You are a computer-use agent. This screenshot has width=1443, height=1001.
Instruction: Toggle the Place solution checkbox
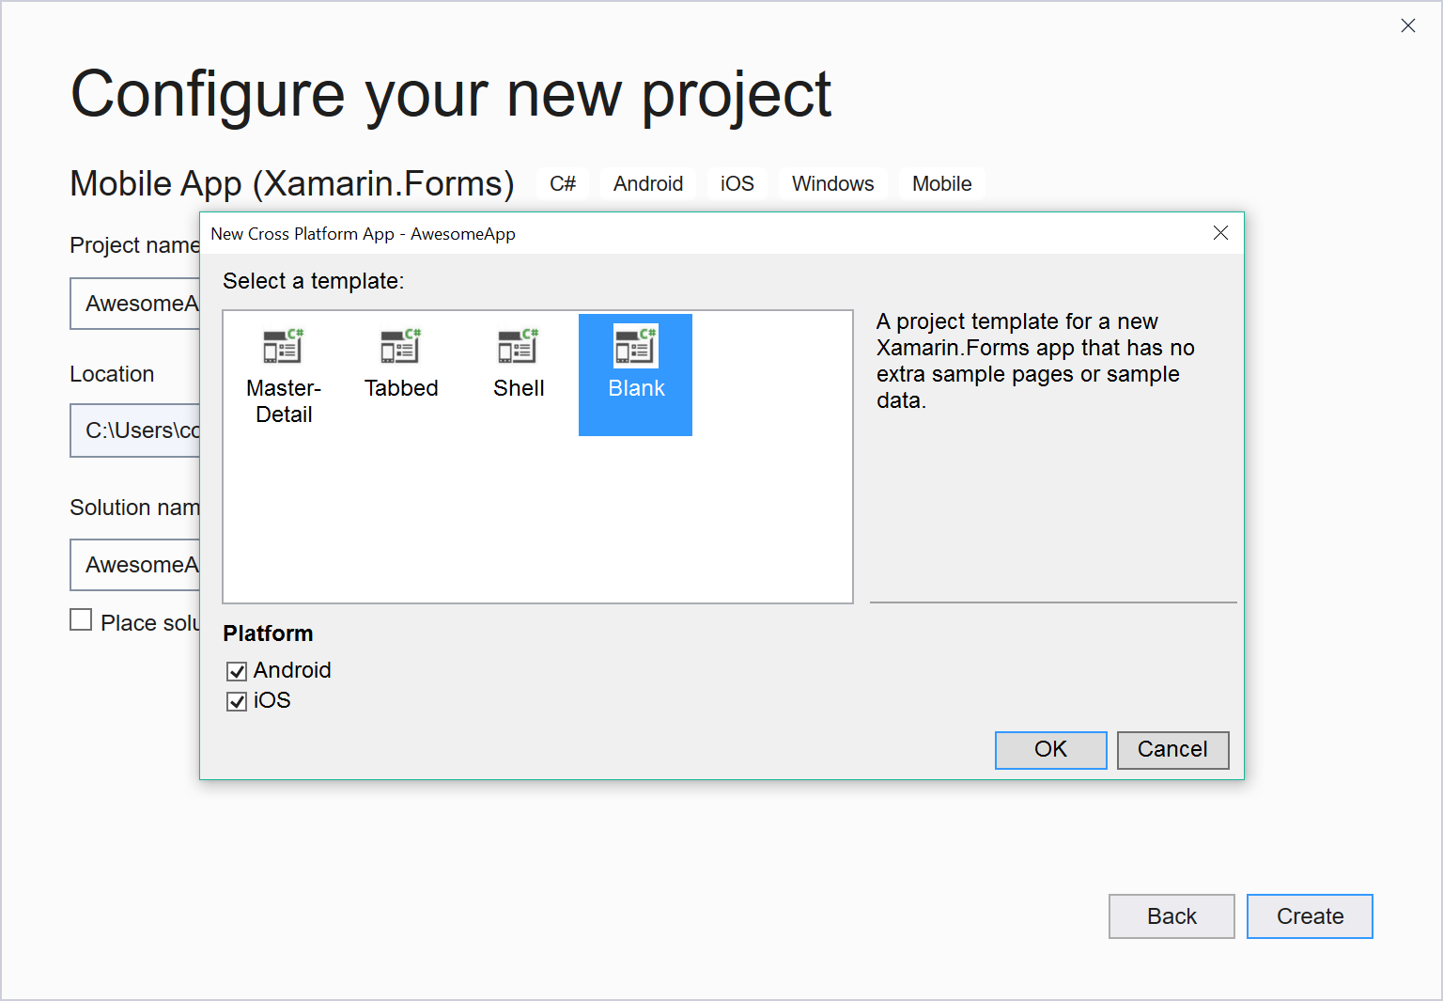(81, 620)
